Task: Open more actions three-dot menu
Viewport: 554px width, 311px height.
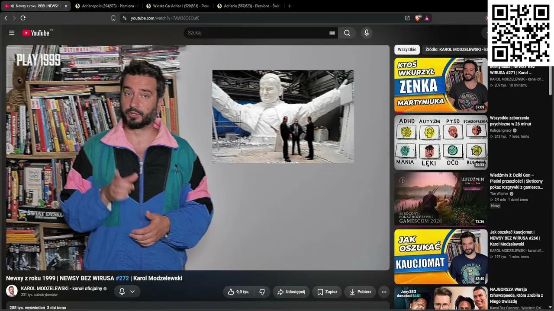Action: coord(384,292)
